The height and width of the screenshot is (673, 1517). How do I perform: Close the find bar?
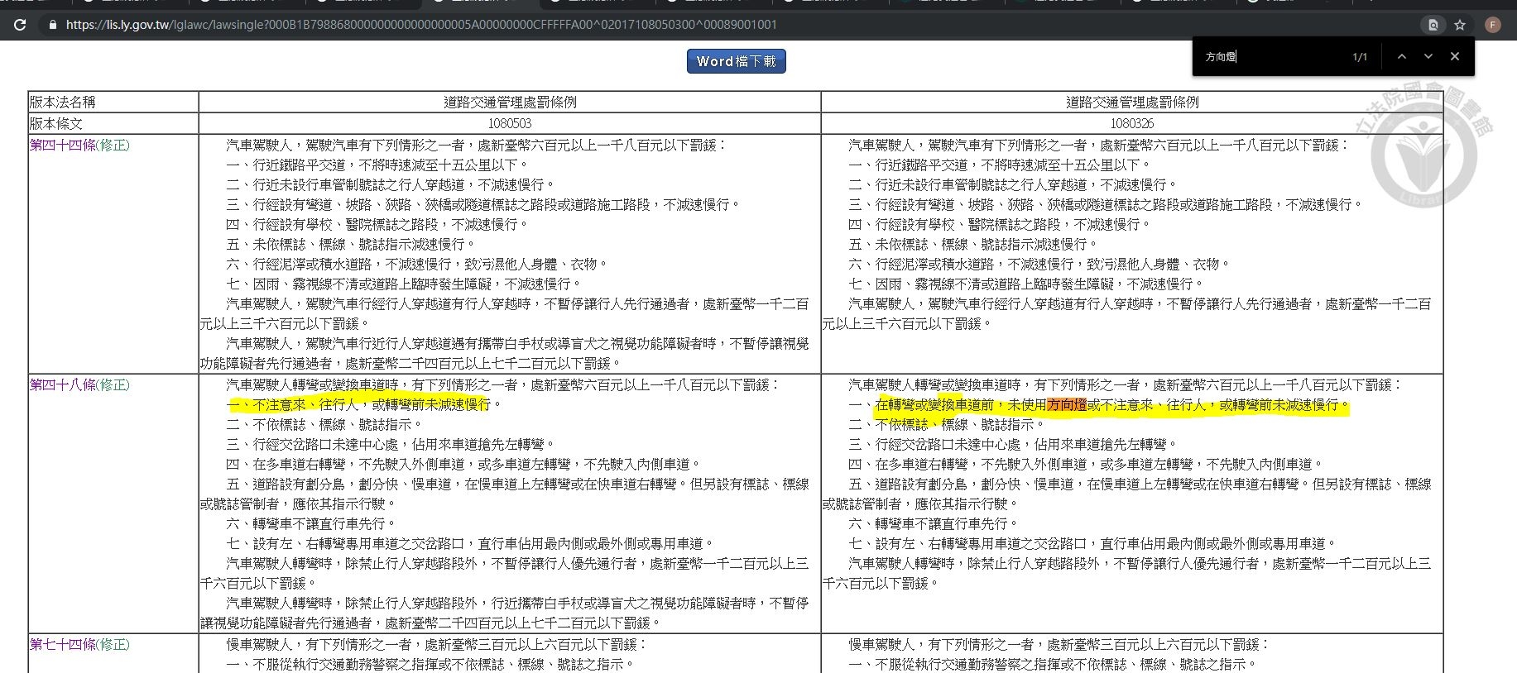[1455, 56]
